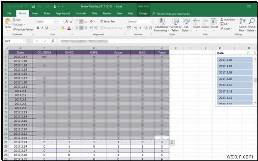258x161 pixels.
Task: Toggle Bold formatting
Action: tap(38, 28)
